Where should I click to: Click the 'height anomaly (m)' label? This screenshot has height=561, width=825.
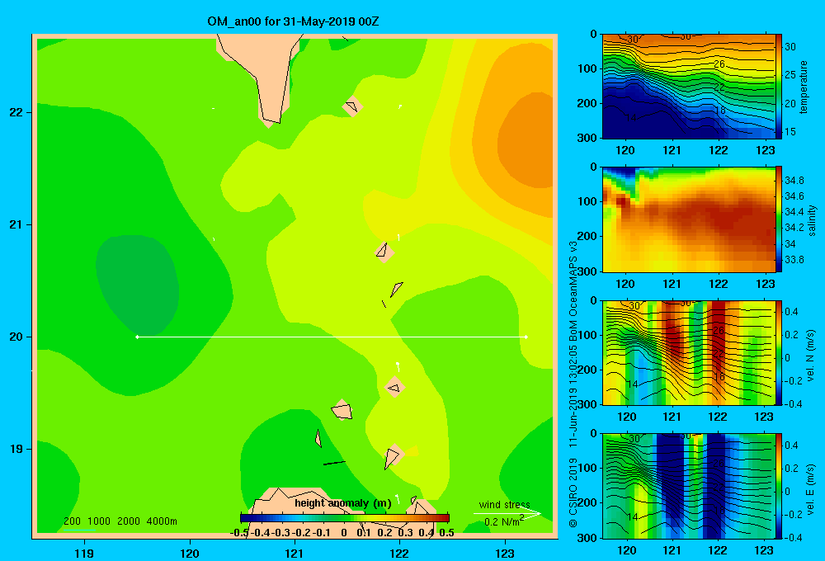[x=343, y=503]
